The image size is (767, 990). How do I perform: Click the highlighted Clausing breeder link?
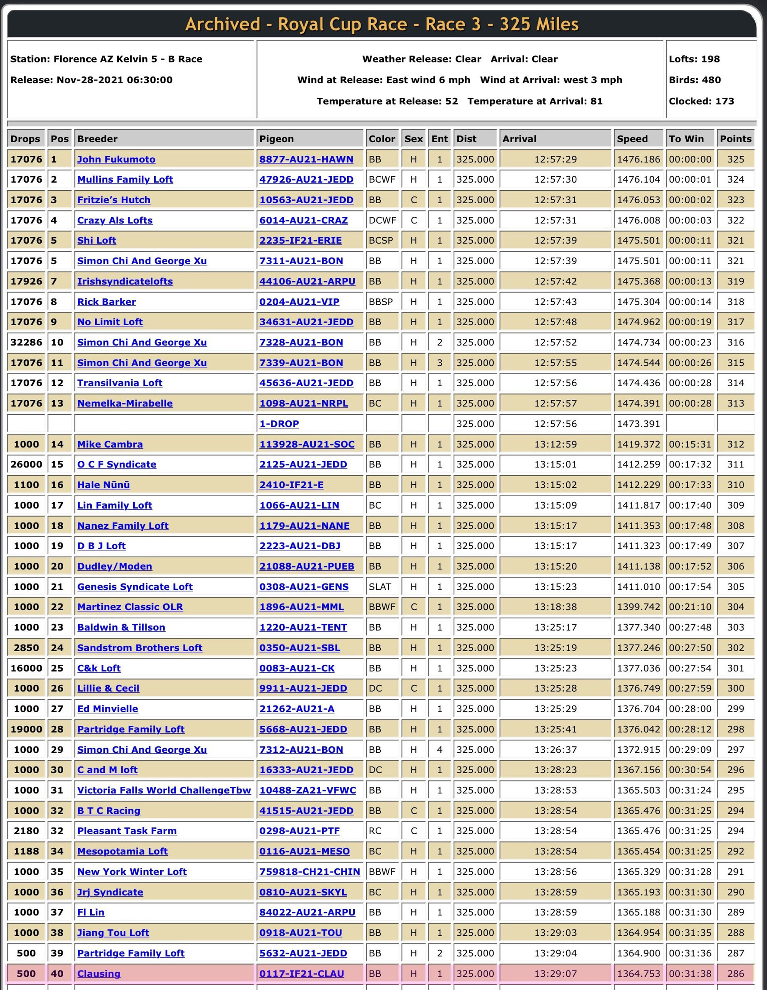98,974
